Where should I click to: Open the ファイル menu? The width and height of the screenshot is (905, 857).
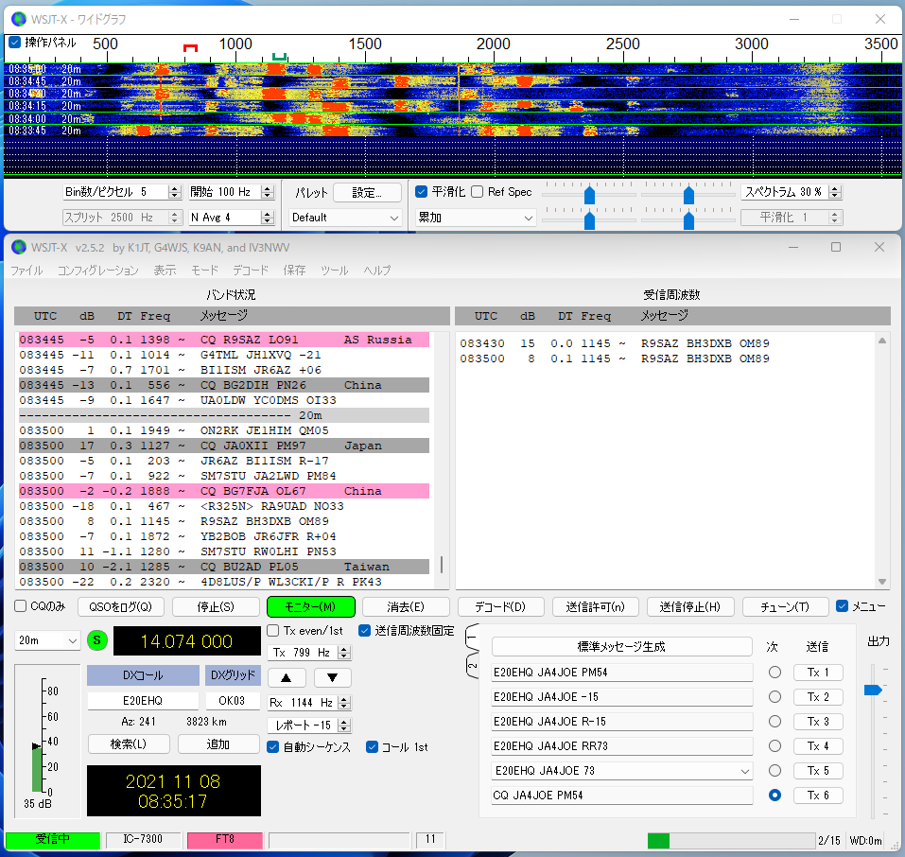tap(26, 271)
